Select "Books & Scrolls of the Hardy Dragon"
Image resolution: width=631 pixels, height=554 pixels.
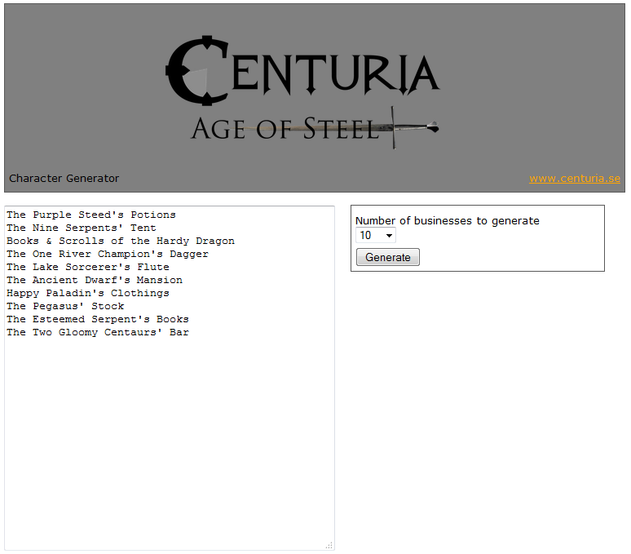(x=121, y=242)
